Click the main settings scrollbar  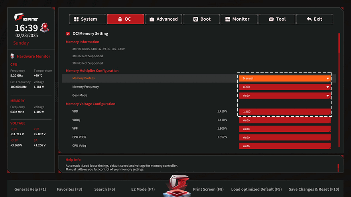339,90
